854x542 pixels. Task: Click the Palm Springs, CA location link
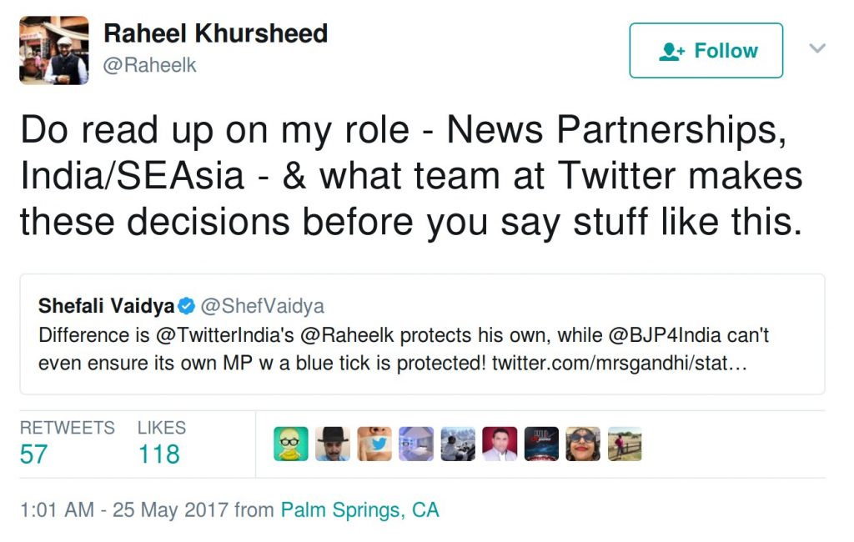[359, 510]
